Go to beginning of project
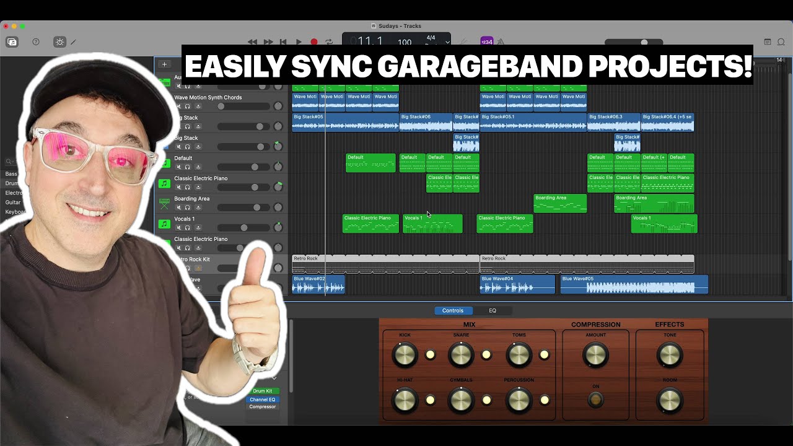This screenshot has width=793, height=446. (283, 42)
